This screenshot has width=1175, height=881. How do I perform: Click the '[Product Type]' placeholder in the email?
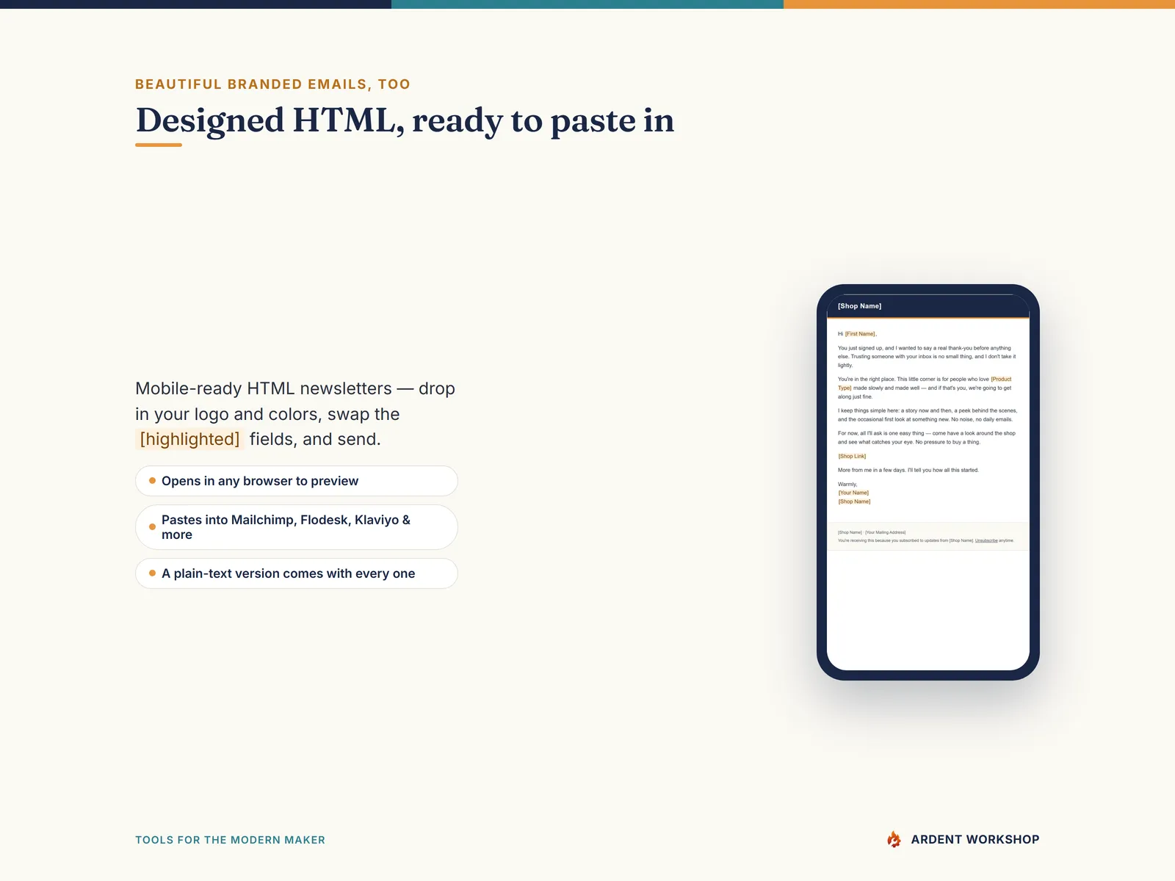click(1001, 380)
